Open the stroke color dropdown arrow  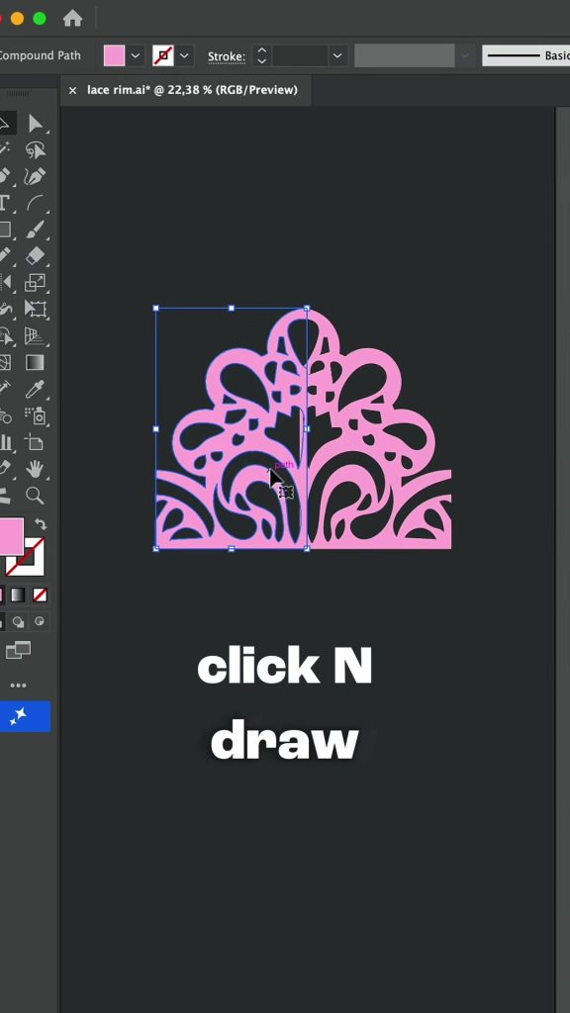point(184,55)
